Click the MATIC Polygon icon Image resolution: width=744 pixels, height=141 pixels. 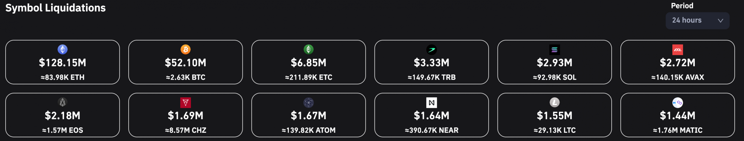(x=678, y=103)
